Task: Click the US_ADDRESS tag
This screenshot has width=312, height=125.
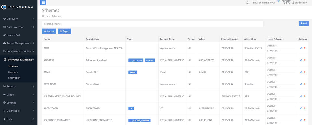Action: [136, 60]
